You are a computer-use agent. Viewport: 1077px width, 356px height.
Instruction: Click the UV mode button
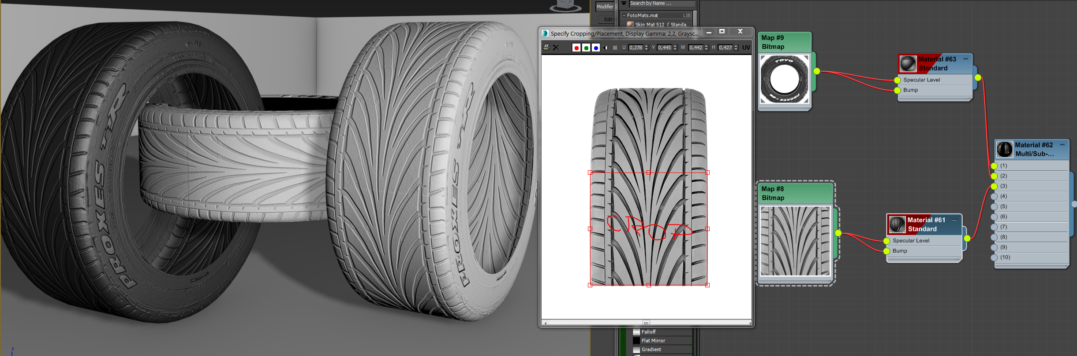tap(746, 48)
